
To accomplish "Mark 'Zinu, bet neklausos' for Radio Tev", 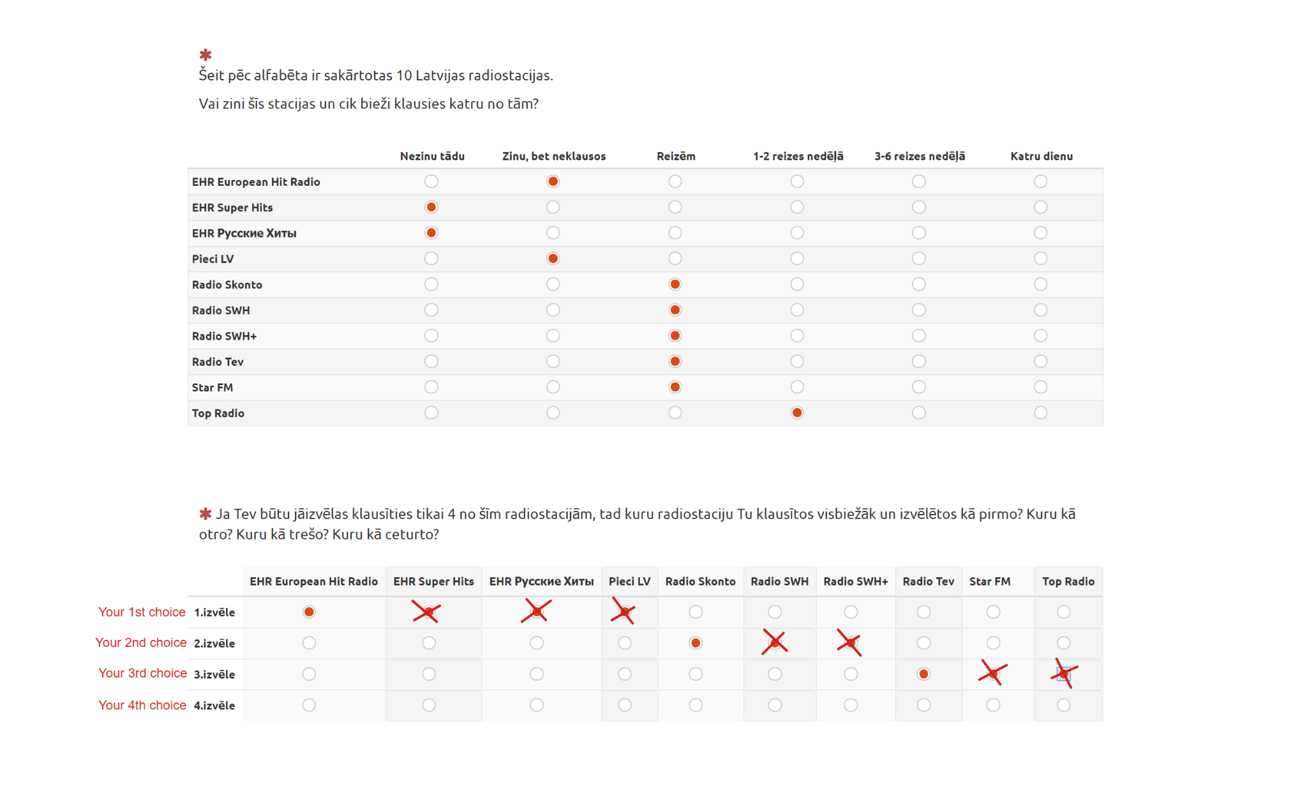I will tap(553, 361).
